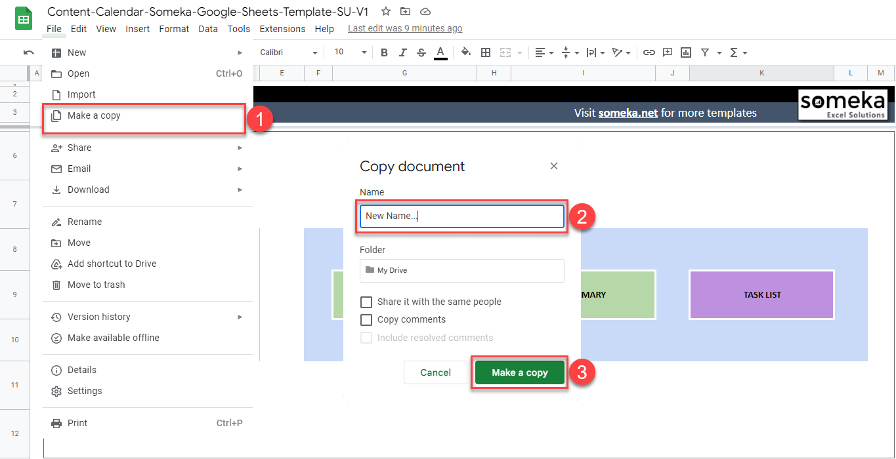Click the Name field in Copy document
The image size is (896, 459).
click(x=461, y=216)
